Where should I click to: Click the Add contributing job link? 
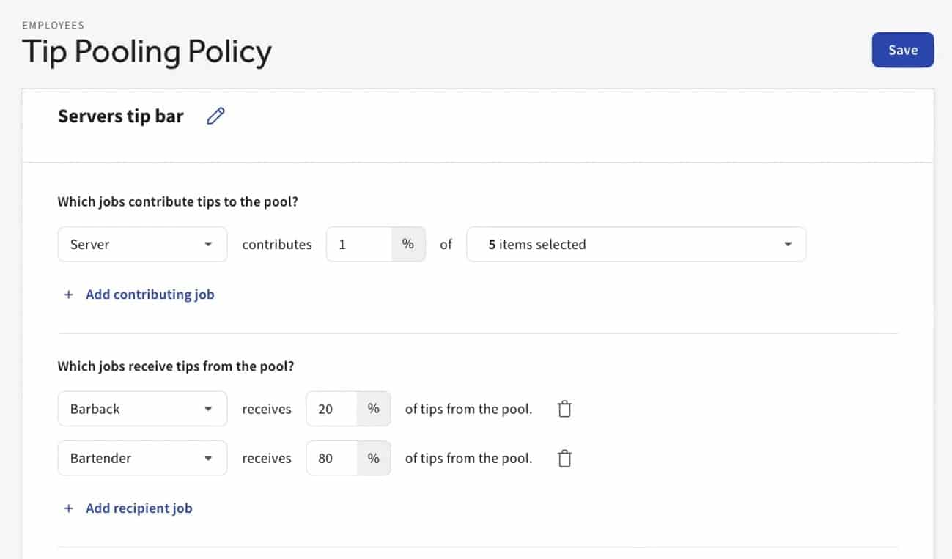point(150,294)
